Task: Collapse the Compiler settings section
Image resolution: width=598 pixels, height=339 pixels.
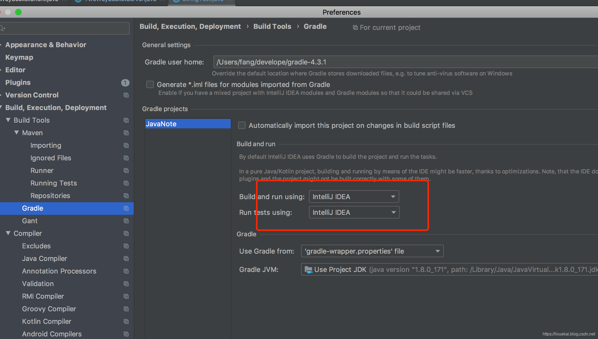Action: (x=8, y=233)
